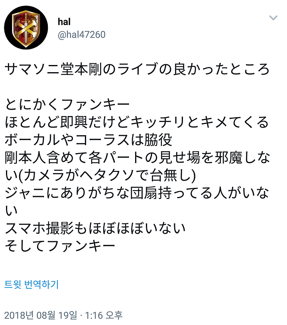Image resolution: width=287 pixels, height=325 pixels.
Task: Select the first line mentioning 堂本剛のライブ
Action: pos(137,69)
